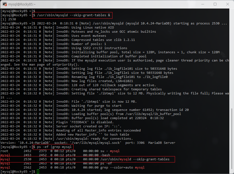Click the PuTTY terminal icon in title bar

point(5,4)
